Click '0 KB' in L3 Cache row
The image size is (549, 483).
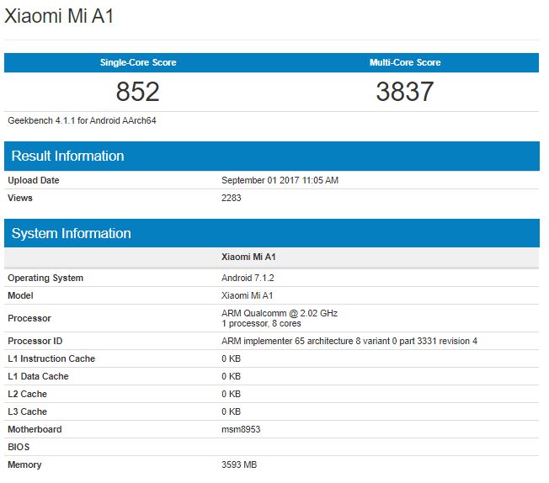pyautogui.click(x=231, y=411)
